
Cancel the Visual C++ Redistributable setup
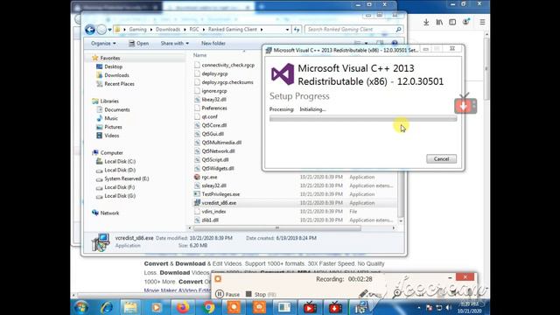[x=441, y=159]
